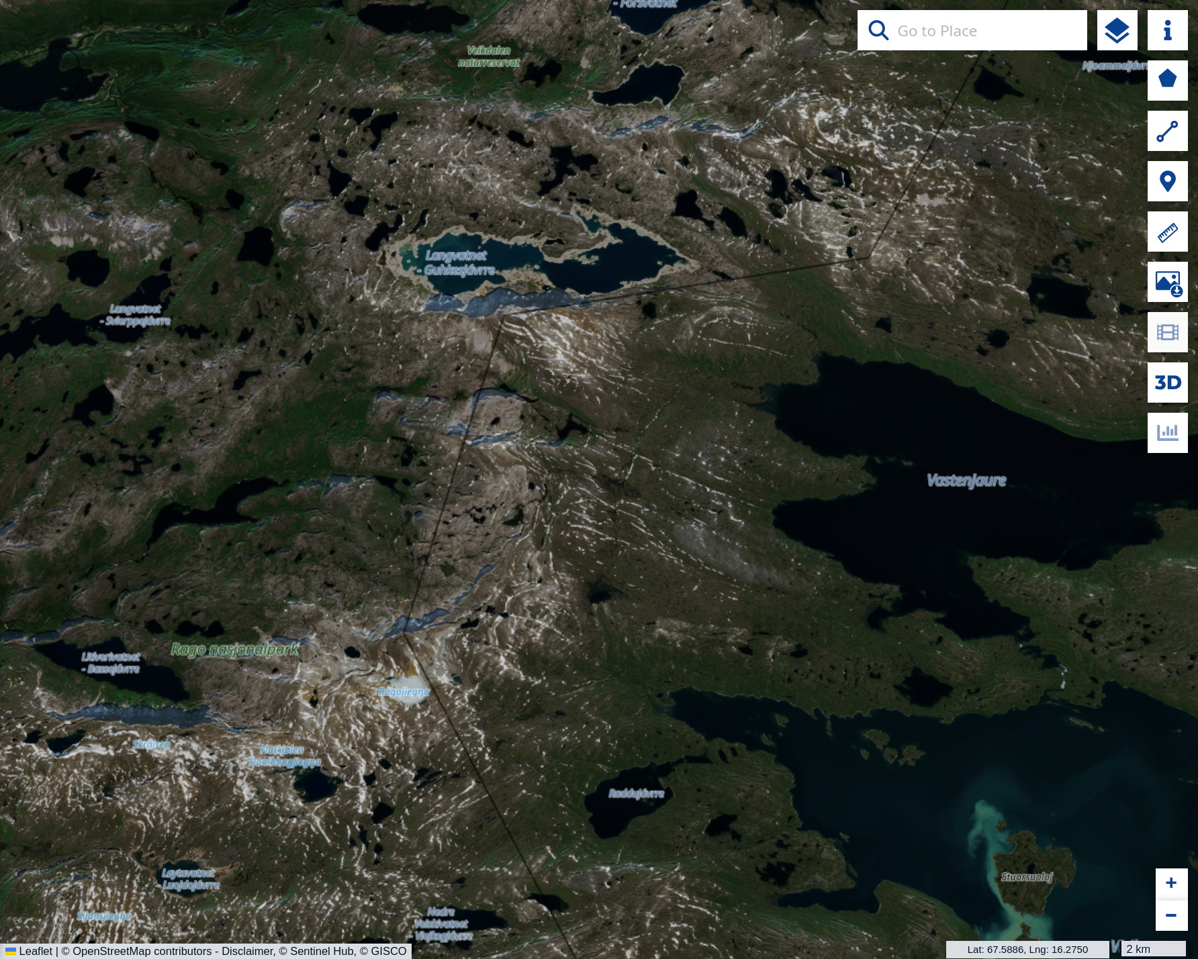Activate the line drawing tool
Viewport: 1198px width, 959px height.
(x=1167, y=131)
